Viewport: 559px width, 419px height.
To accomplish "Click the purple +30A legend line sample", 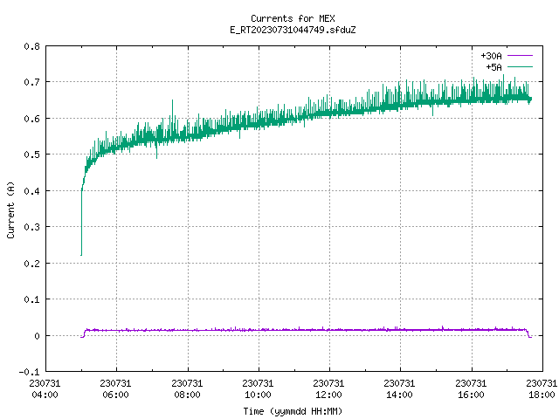I will click(520, 56).
